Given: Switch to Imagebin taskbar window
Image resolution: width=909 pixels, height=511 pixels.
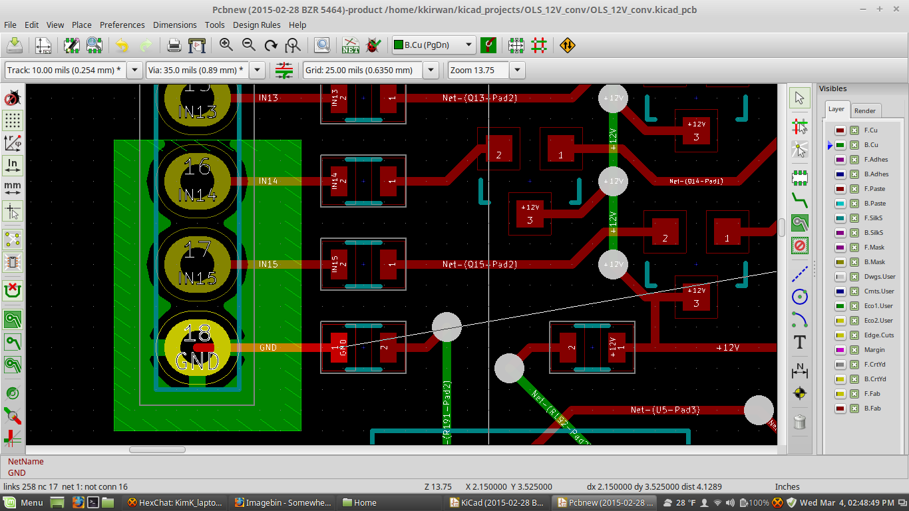Looking at the screenshot, I should click(282, 502).
